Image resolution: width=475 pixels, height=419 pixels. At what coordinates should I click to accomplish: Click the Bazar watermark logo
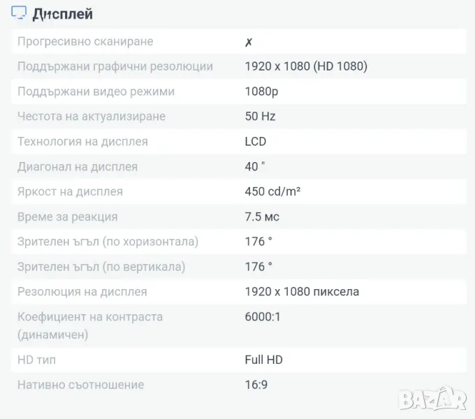[432, 398]
